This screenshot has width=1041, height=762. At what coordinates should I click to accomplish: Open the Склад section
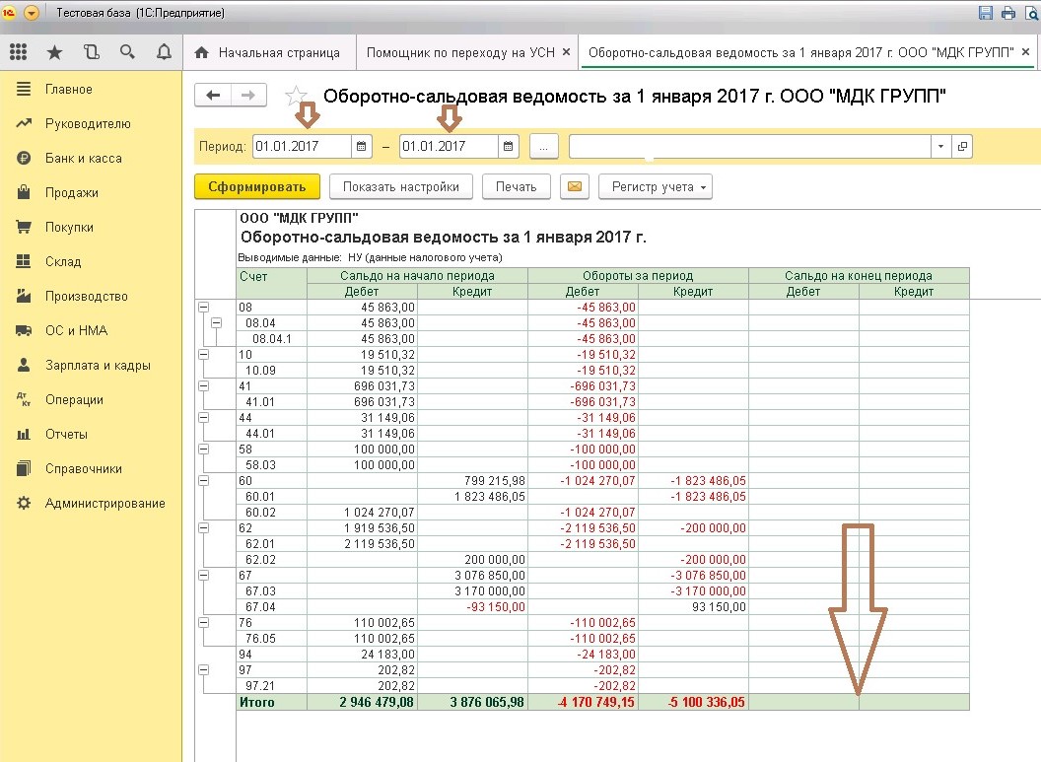click(63, 261)
